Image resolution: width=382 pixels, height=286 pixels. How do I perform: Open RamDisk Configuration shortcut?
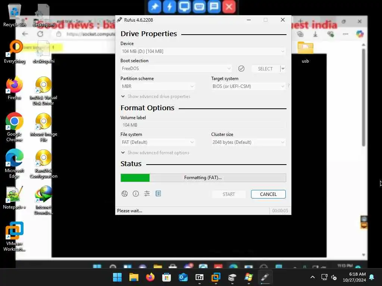coord(44,163)
